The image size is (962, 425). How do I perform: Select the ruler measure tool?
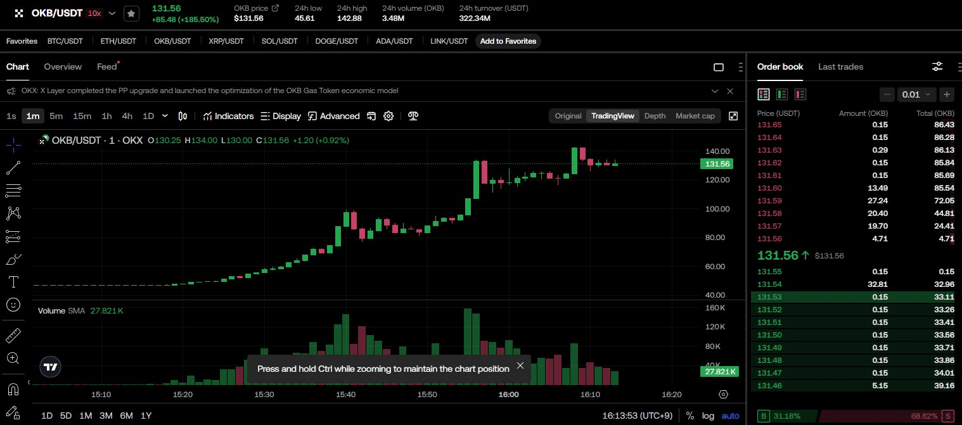tap(13, 335)
